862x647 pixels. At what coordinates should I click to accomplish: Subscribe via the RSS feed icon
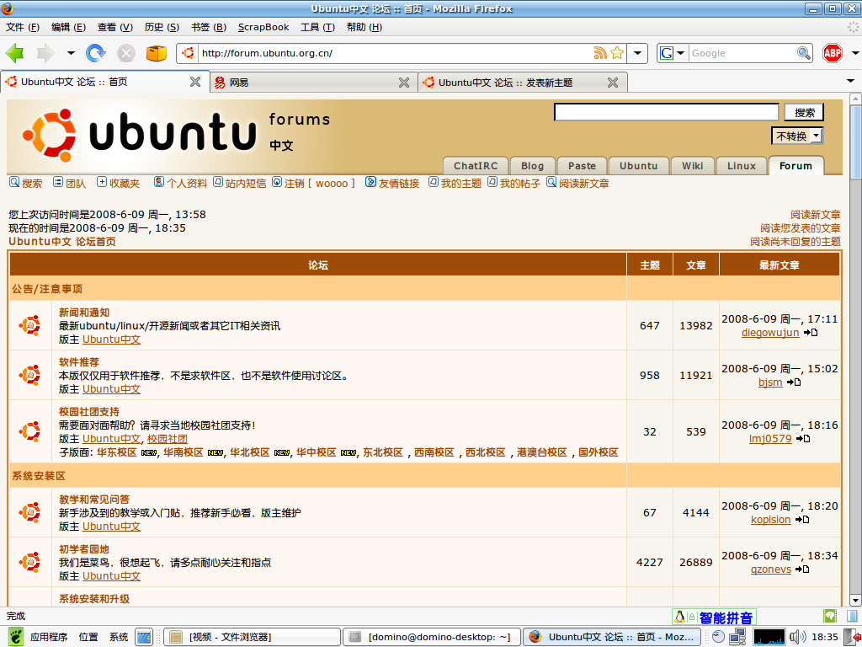(600, 53)
